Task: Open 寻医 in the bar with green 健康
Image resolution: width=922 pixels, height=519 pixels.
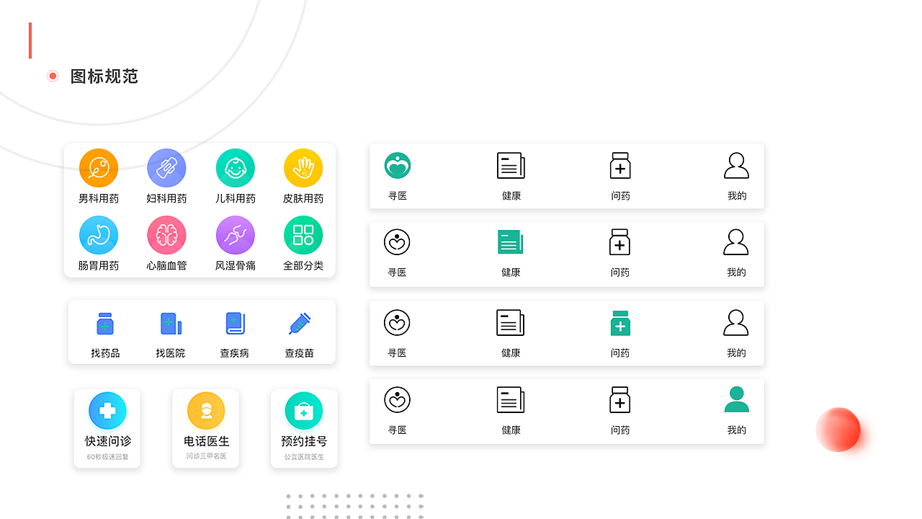Action: pos(397,252)
